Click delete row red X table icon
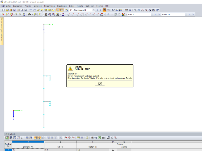The width and height of the screenshot is (202, 151). (x=66, y=138)
